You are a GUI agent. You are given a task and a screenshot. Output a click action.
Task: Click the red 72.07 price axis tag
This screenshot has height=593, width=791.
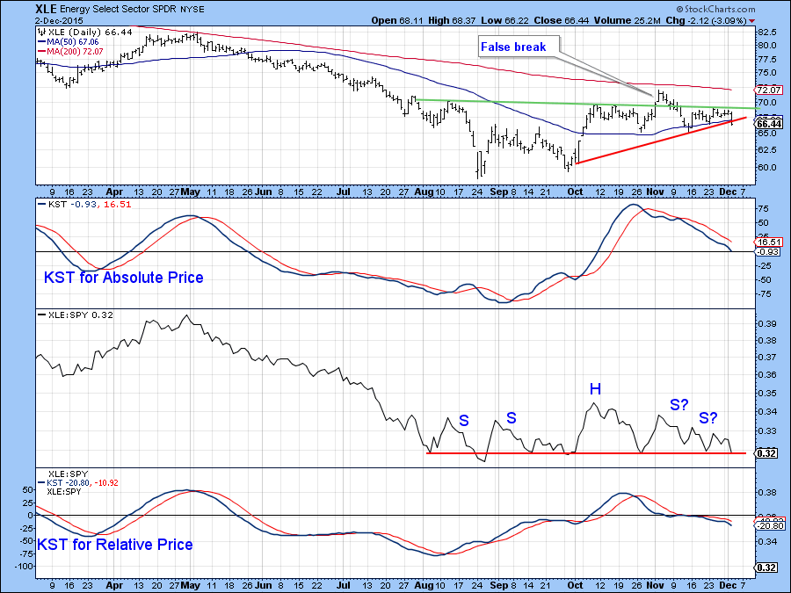pyautogui.click(x=769, y=90)
